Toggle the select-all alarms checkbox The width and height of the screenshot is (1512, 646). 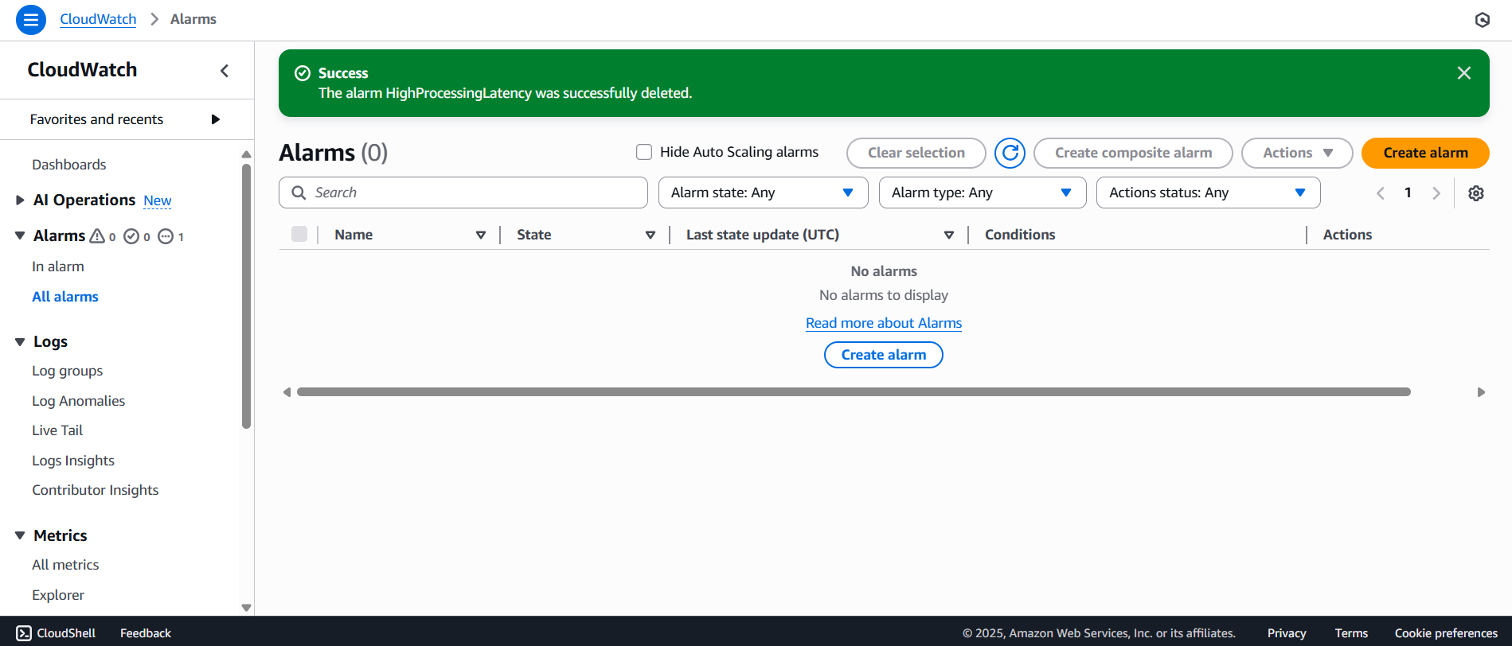[299, 234]
